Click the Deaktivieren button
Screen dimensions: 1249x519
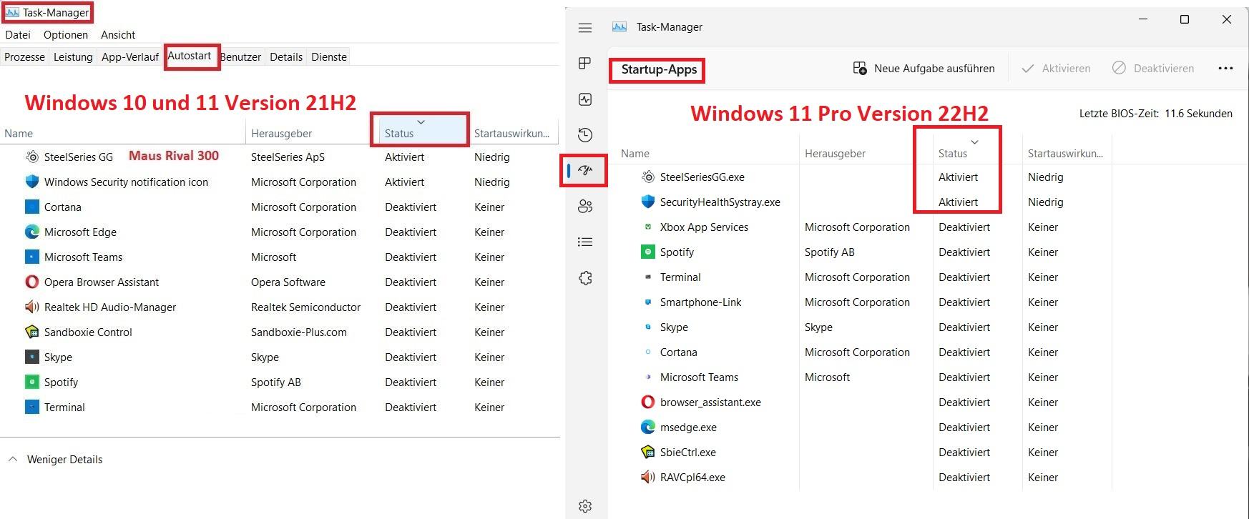1153,69
